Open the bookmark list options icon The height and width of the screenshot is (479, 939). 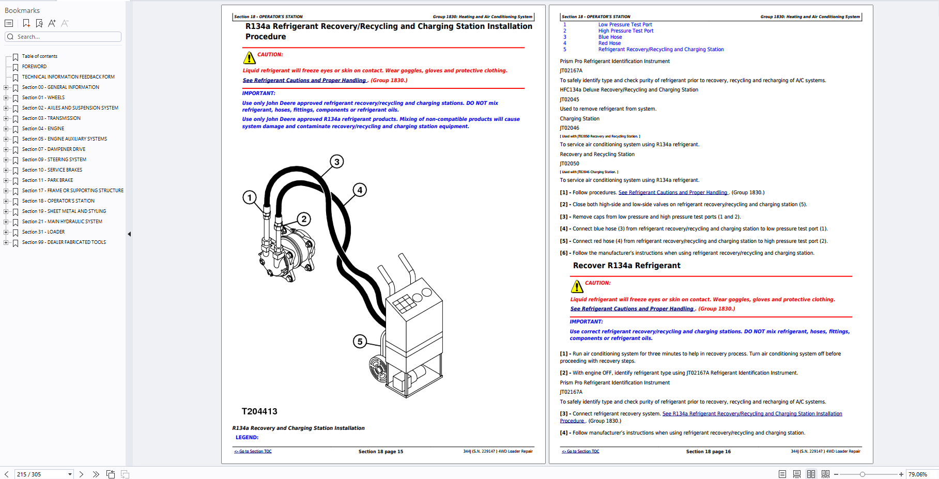[x=9, y=23]
